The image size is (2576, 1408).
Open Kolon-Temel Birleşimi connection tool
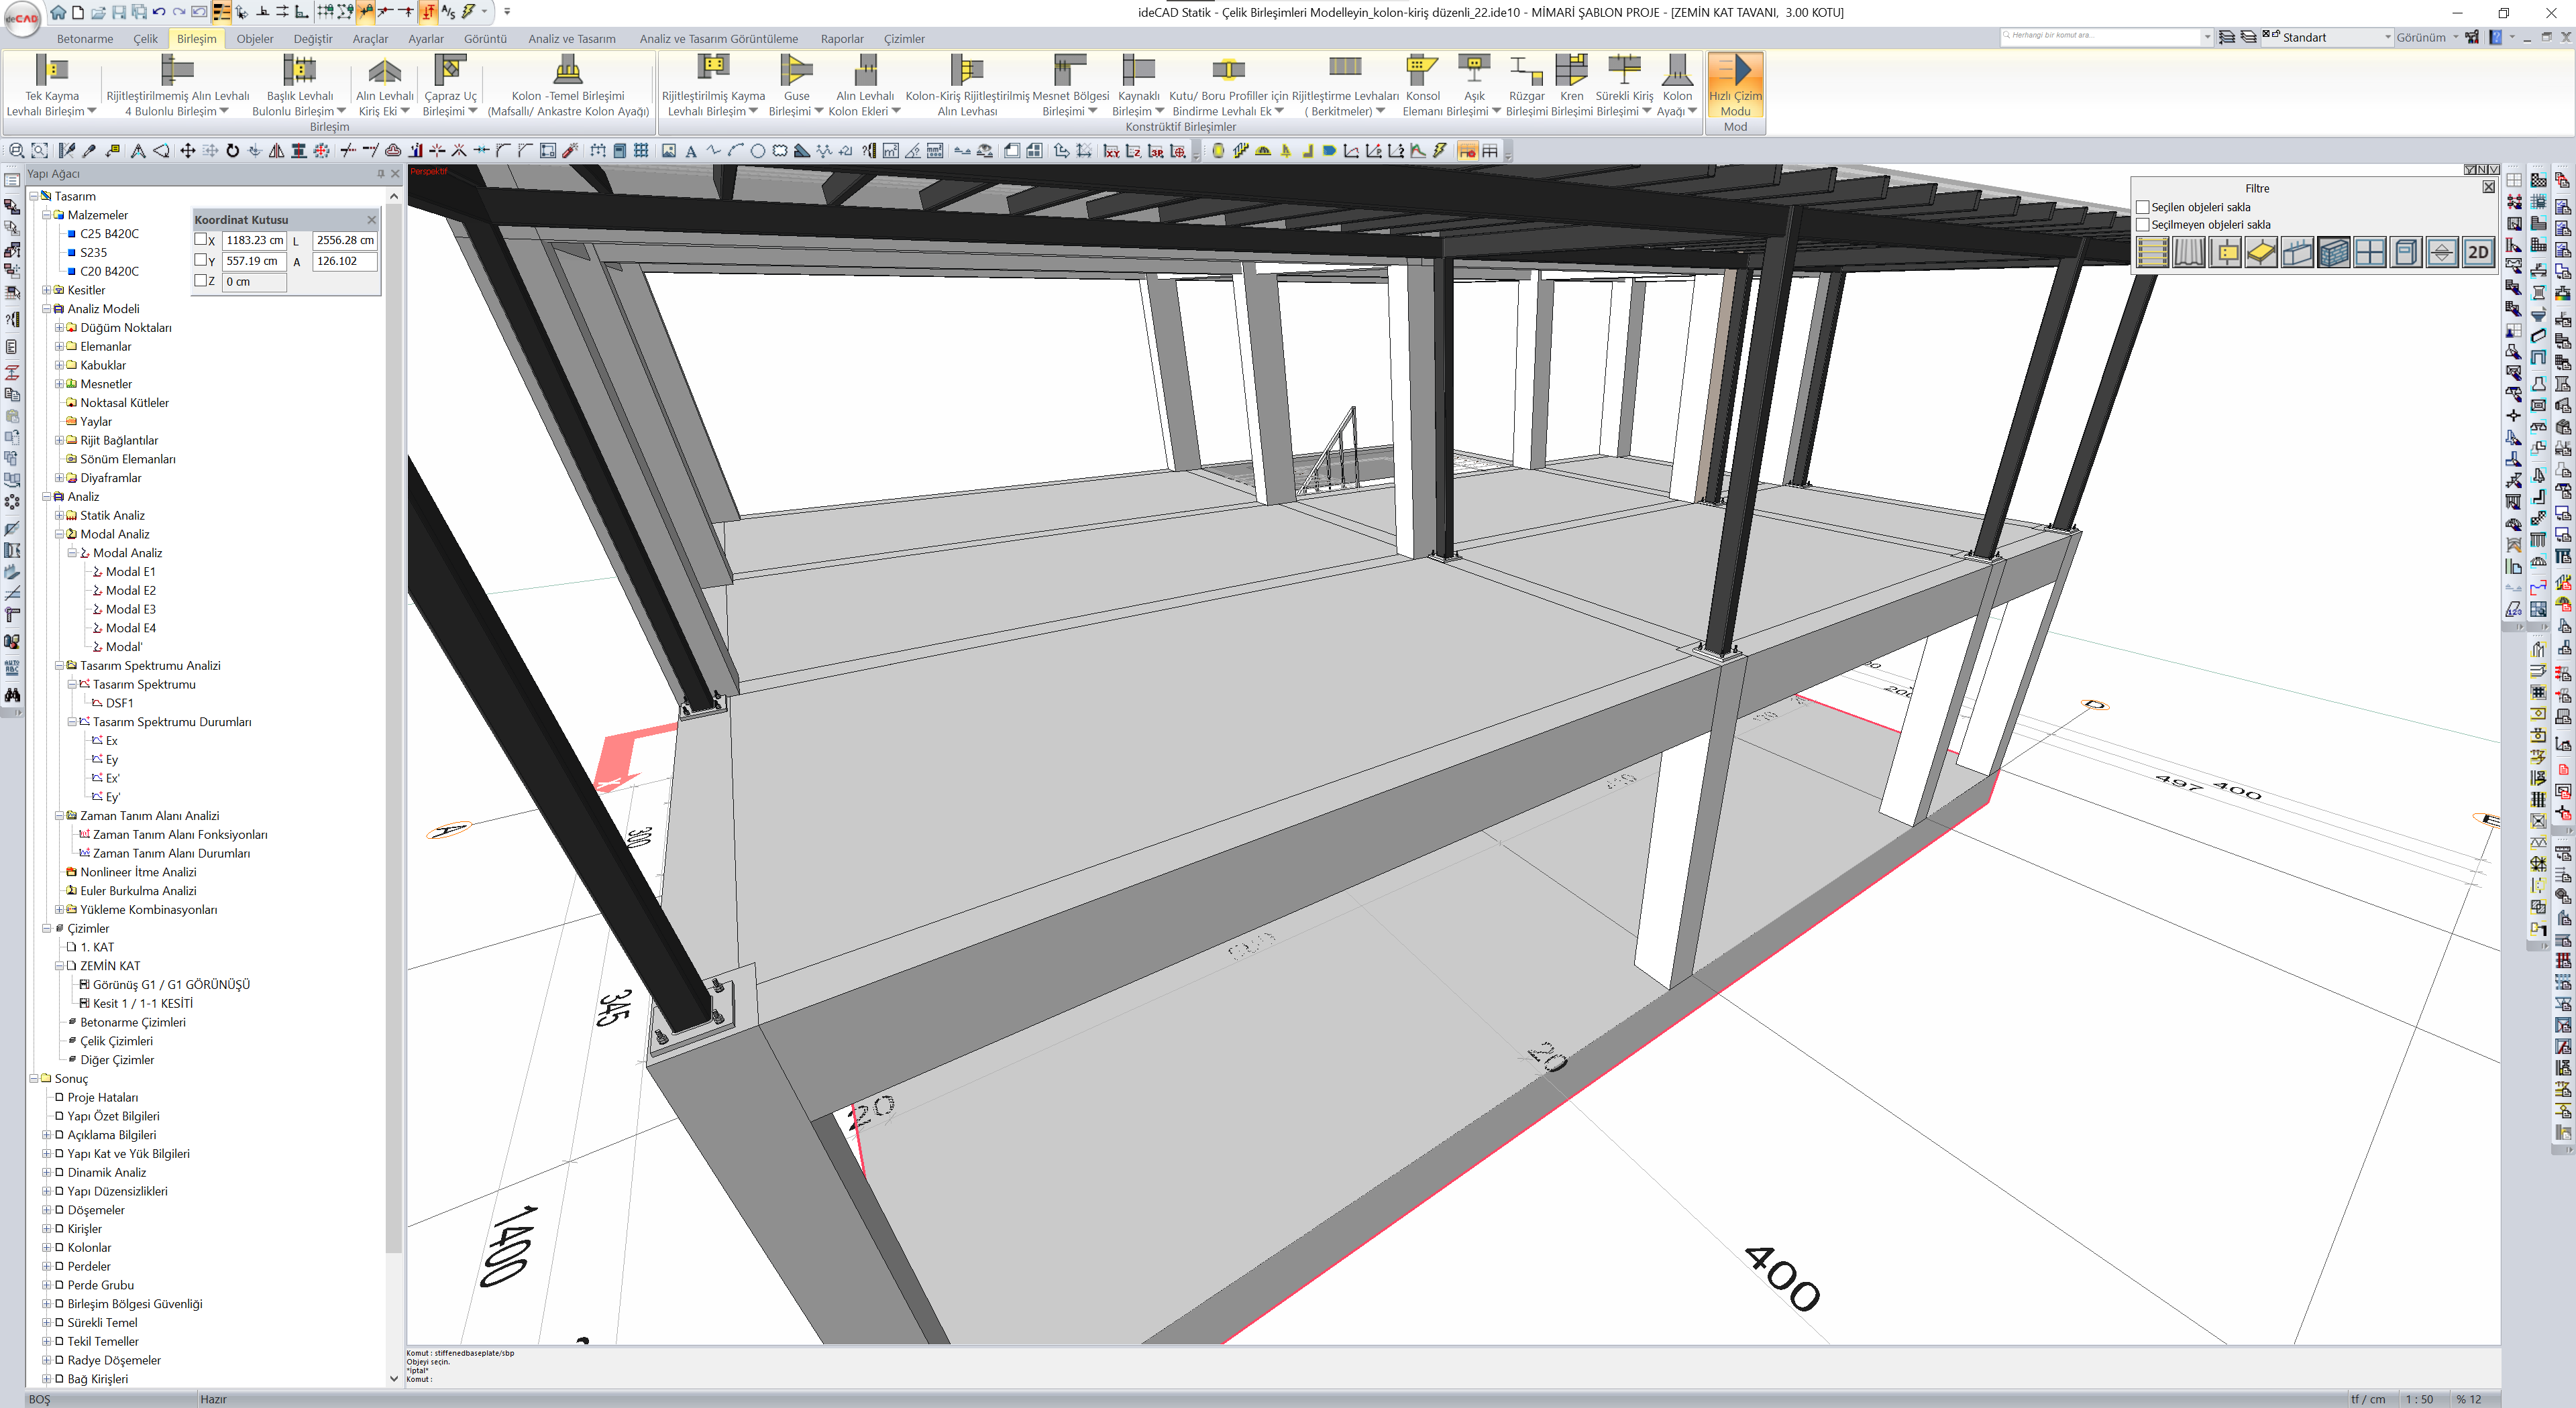tap(567, 70)
